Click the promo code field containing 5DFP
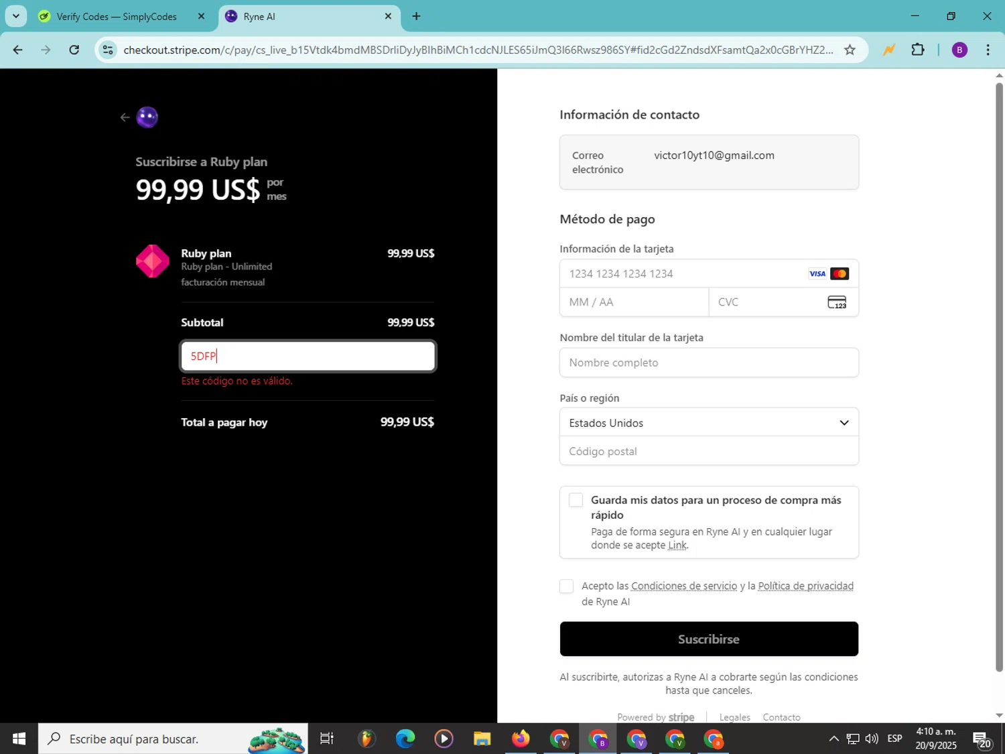 click(308, 356)
